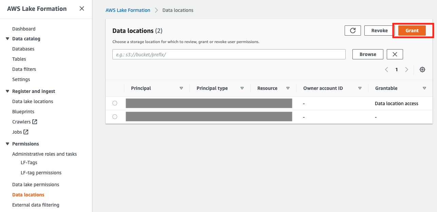Screen dimensions: 437x212
Task: Click the Crawlers link
Action: (x=21, y=122)
